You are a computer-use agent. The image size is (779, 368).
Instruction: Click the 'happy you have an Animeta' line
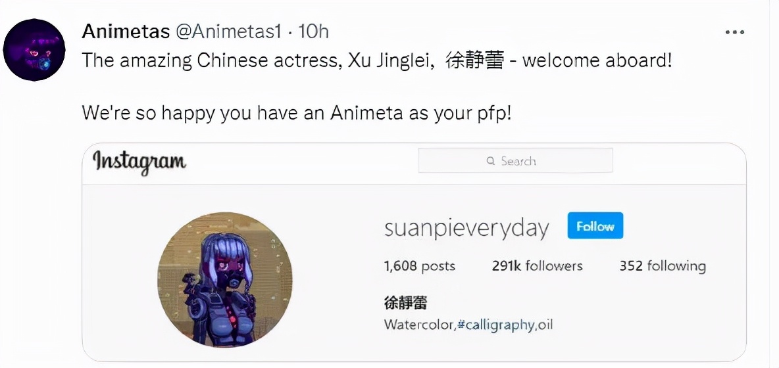(296, 114)
